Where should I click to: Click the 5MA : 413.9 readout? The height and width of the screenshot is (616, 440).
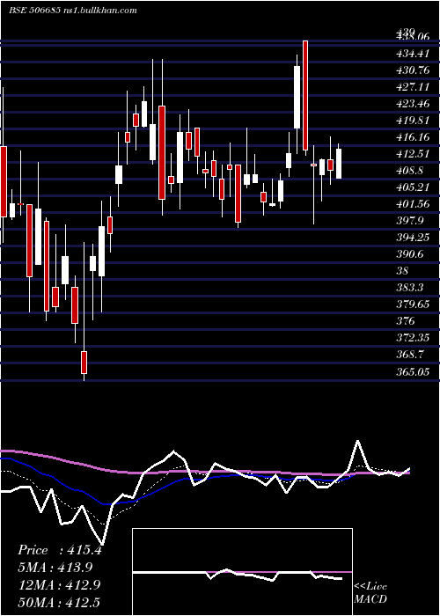pos(55,568)
